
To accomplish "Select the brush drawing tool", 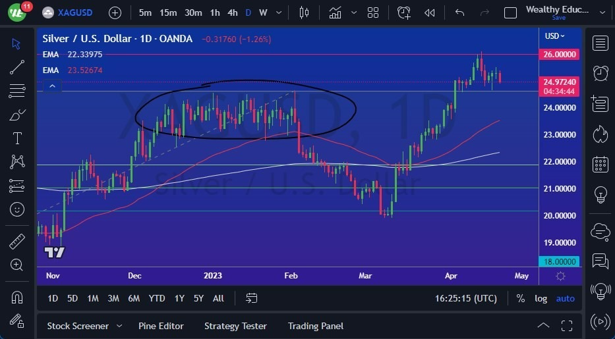I will point(17,115).
